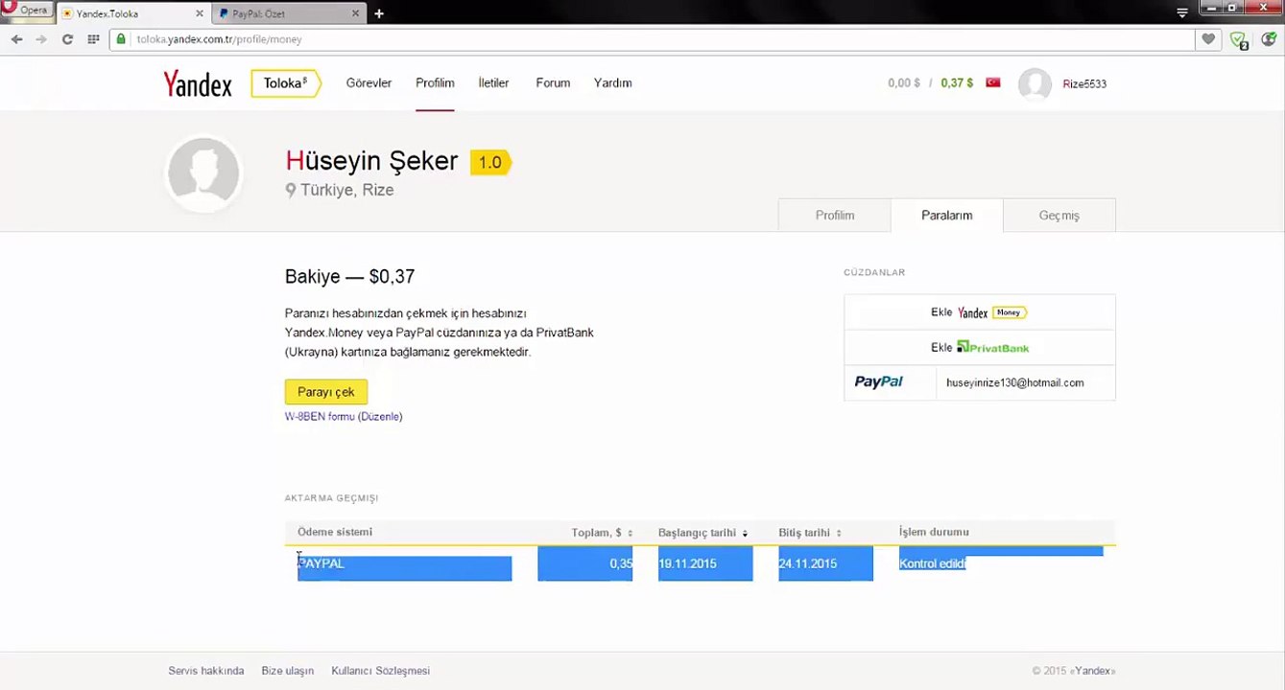Viewport: 1285px width, 690px height.
Task: Click the 0,37 $ balance in header
Action: tap(957, 83)
